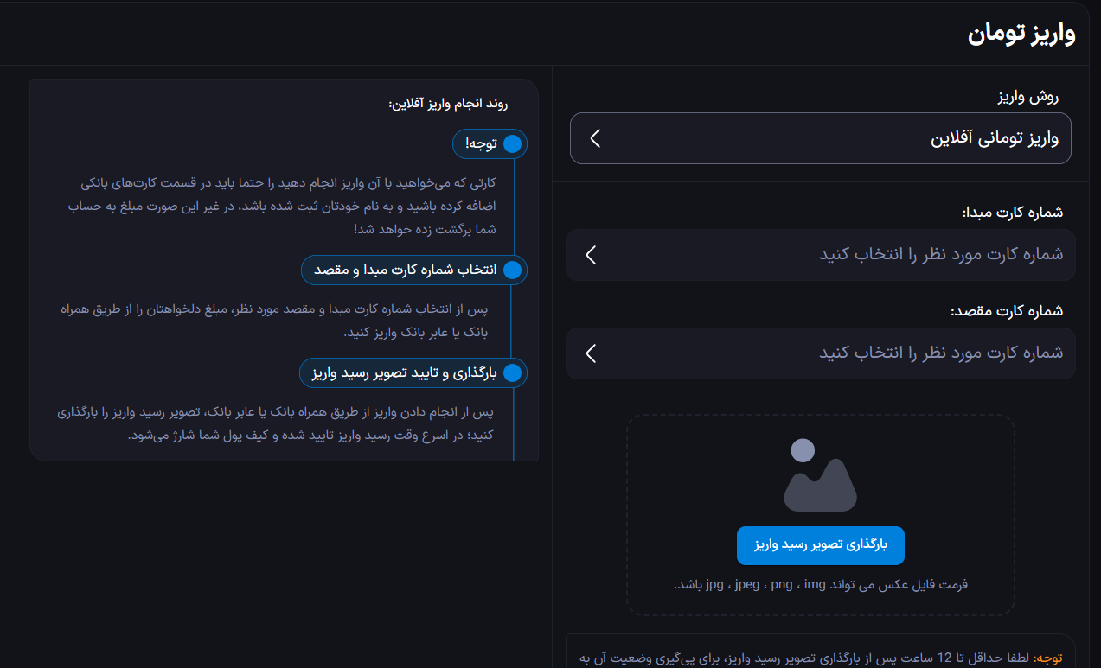Select the بارگذاری و تایید تصویر رسید واریز step label
Screen dimensions: 1101x668
click(x=404, y=373)
